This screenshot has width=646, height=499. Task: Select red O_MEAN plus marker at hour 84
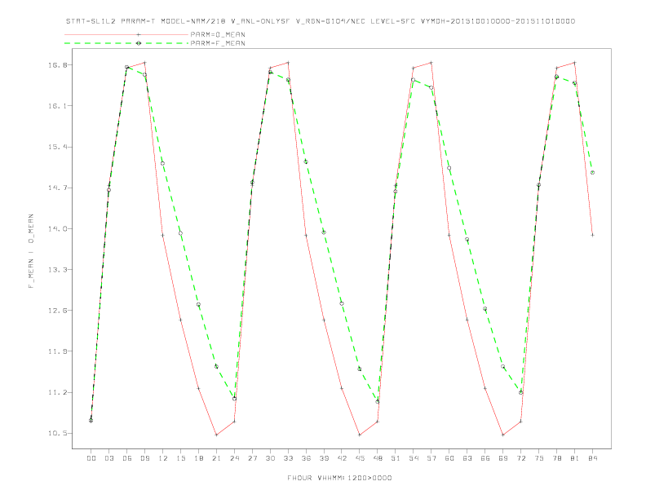[x=592, y=235]
